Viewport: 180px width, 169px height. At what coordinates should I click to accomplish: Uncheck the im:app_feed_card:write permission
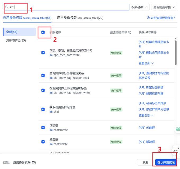[43, 53]
